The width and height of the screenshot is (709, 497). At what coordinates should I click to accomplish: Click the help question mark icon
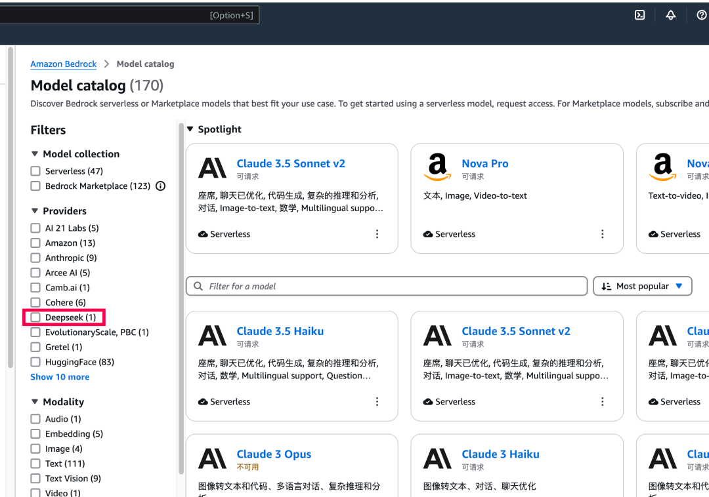[x=701, y=15]
